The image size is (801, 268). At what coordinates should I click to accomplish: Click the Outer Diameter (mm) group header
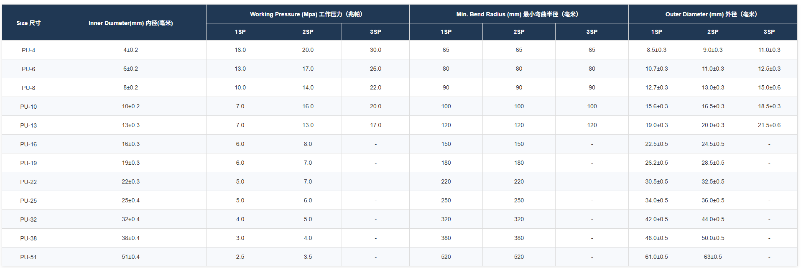point(713,14)
